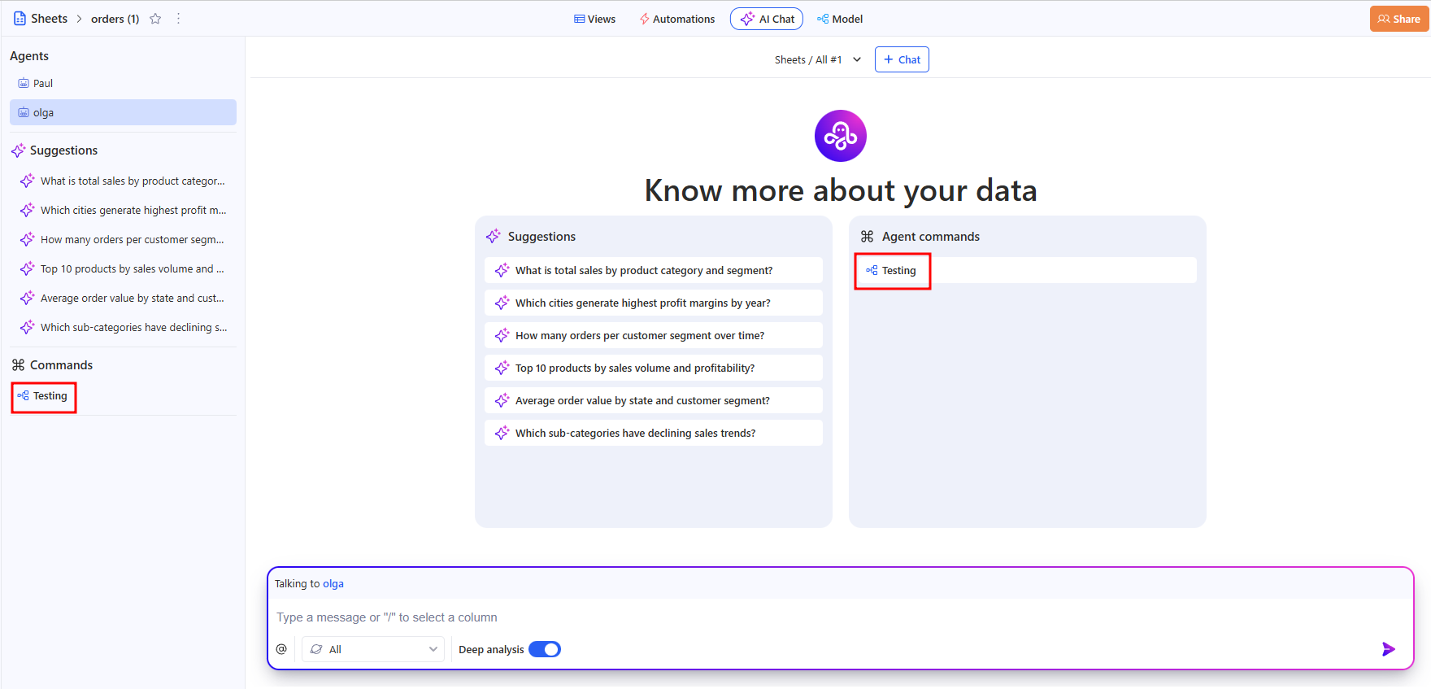Open the Model tab

pos(840,19)
